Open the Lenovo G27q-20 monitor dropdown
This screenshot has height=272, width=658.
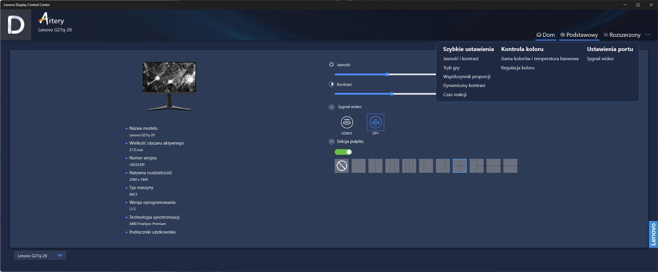[x=40, y=255]
